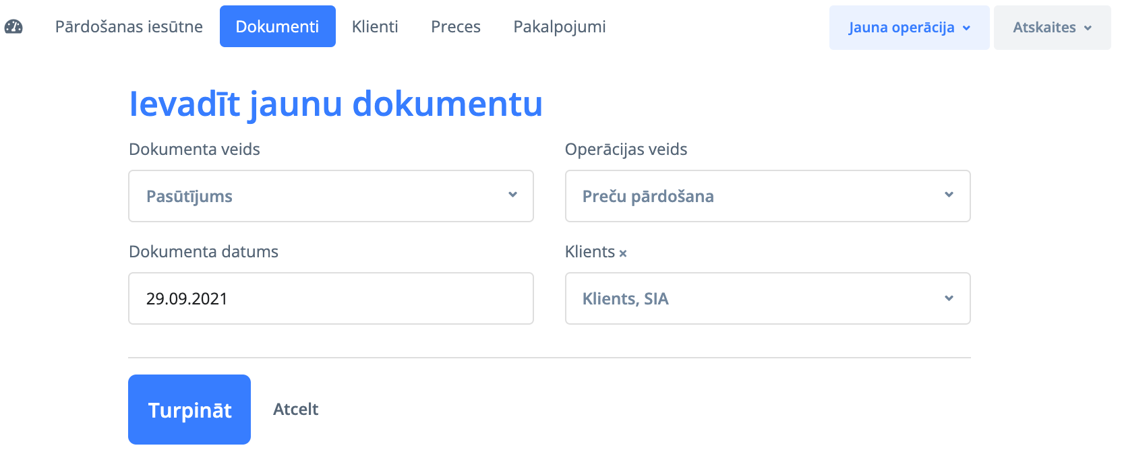Click the Dokumenta veids label

[x=194, y=150]
